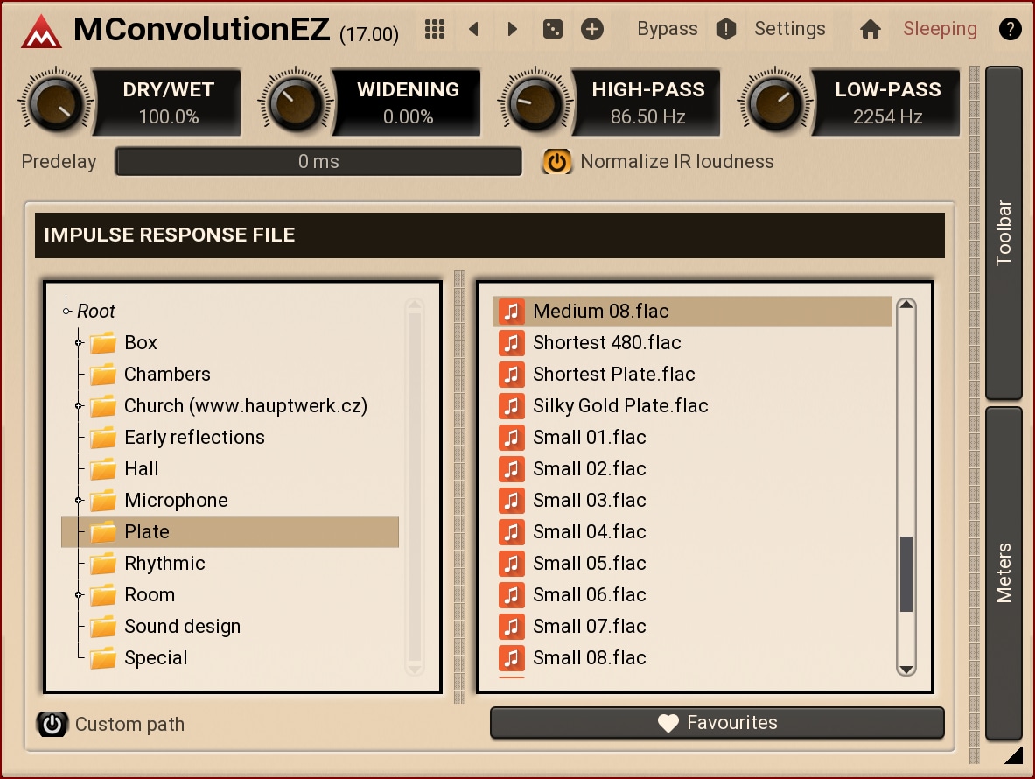1035x779 pixels.
Task: Open the presets grid icon
Action: (435, 29)
